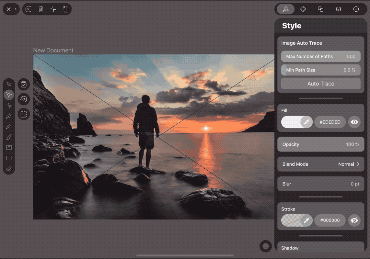Select the Scissors tool in left toolbar
This screenshot has width=370, height=259.
pos(9,106)
